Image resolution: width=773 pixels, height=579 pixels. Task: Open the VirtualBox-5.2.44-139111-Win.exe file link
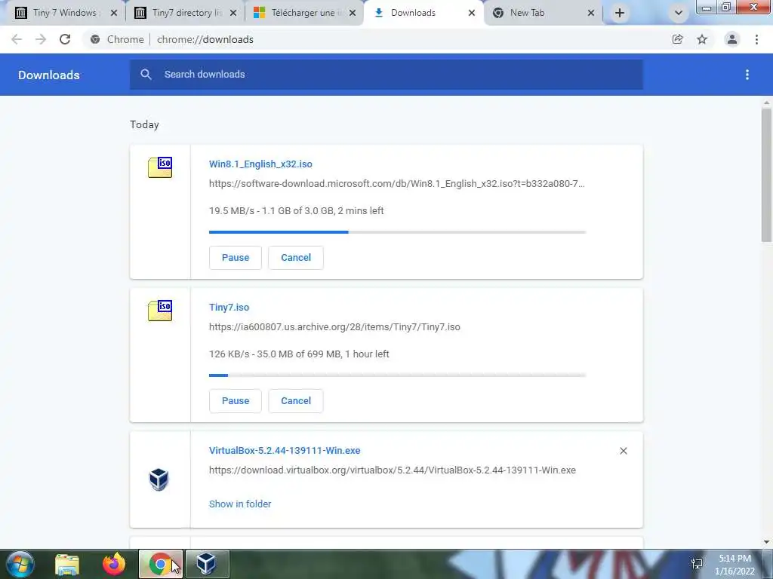pos(285,451)
